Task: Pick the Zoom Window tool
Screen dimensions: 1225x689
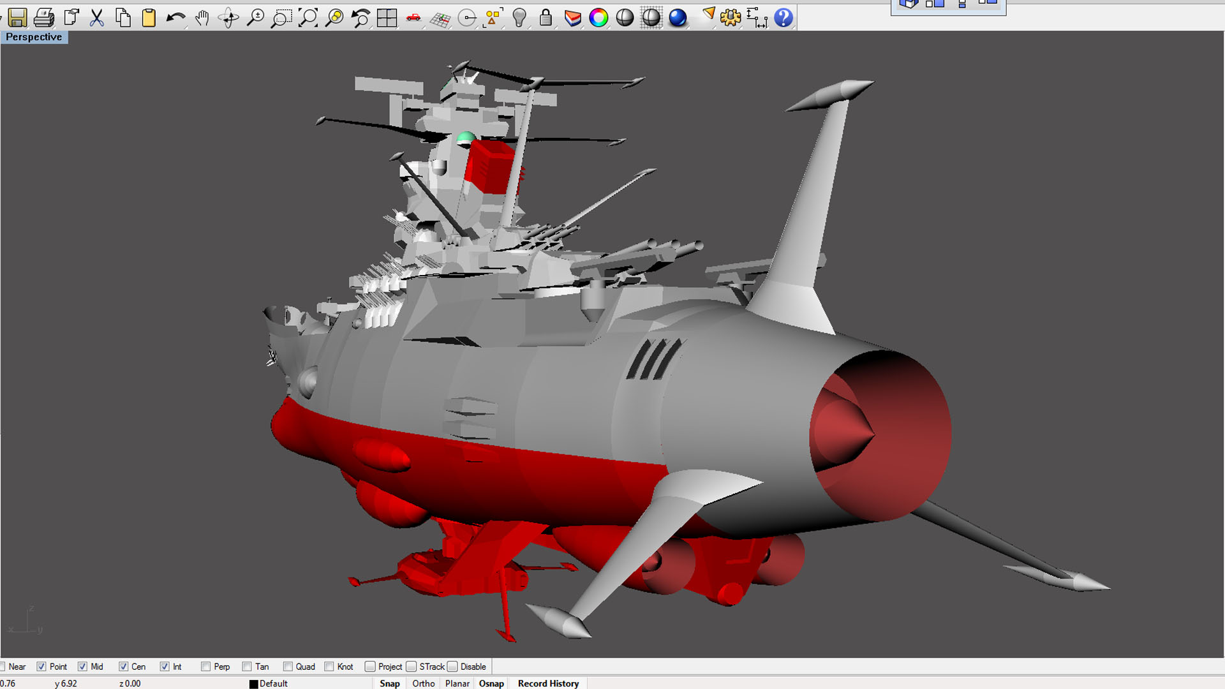Action: [x=281, y=17]
